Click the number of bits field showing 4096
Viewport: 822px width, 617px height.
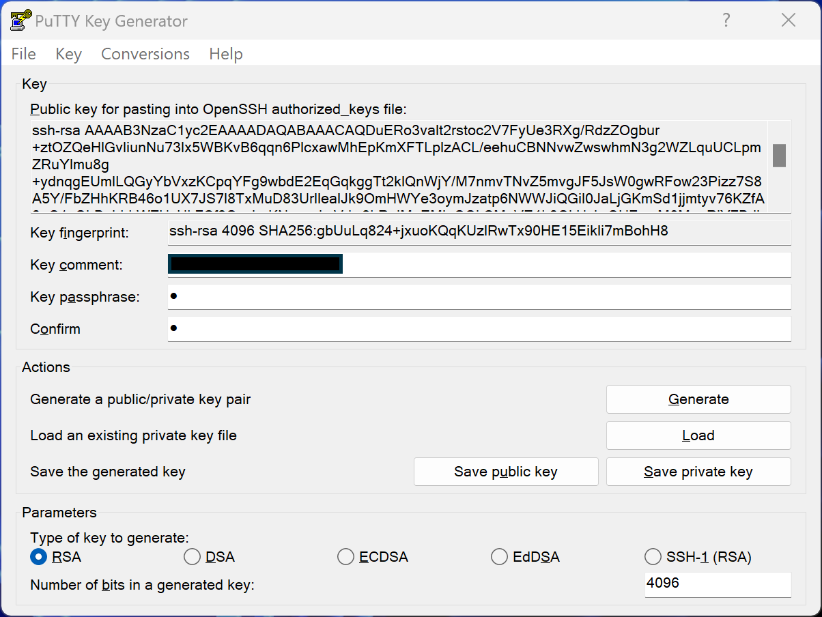(718, 584)
